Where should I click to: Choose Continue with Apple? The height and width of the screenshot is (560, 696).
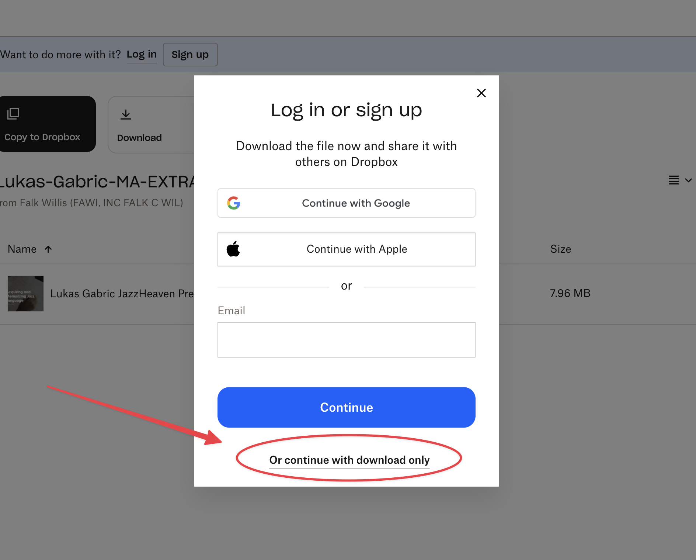coord(346,249)
